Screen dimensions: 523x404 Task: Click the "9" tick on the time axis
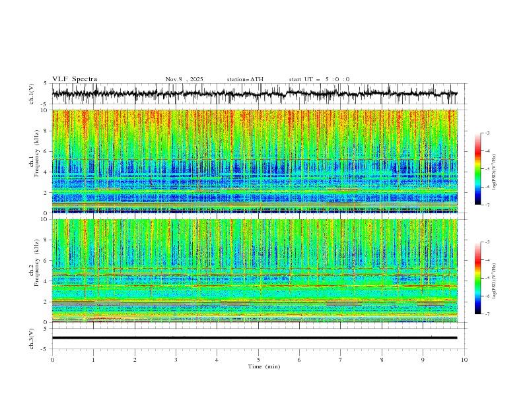tap(423, 360)
